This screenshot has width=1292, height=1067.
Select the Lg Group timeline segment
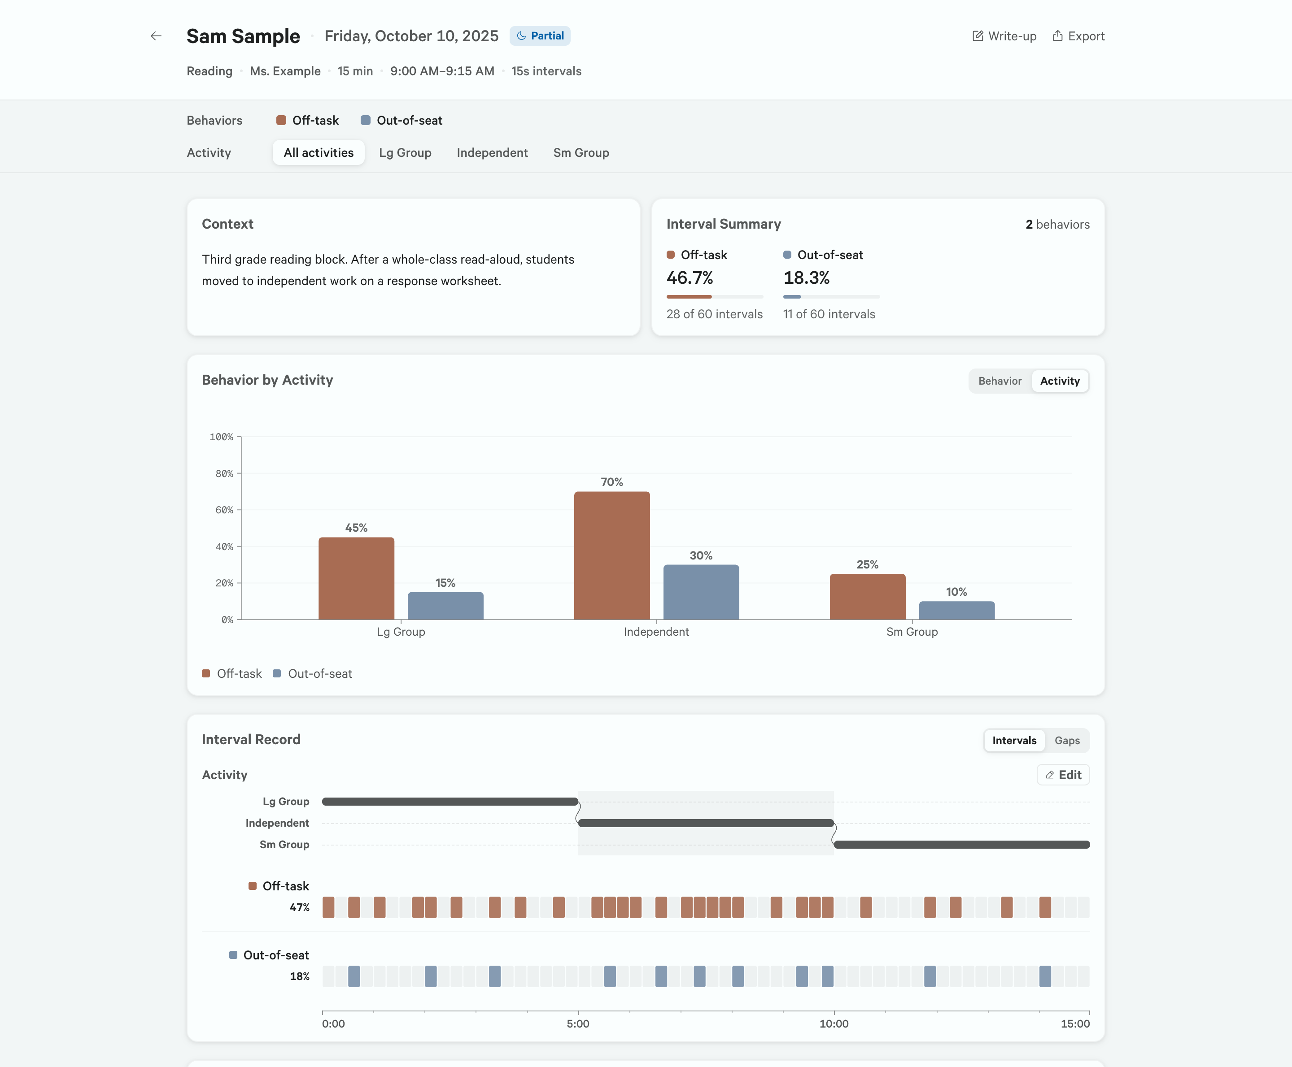(x=450, y=802)
